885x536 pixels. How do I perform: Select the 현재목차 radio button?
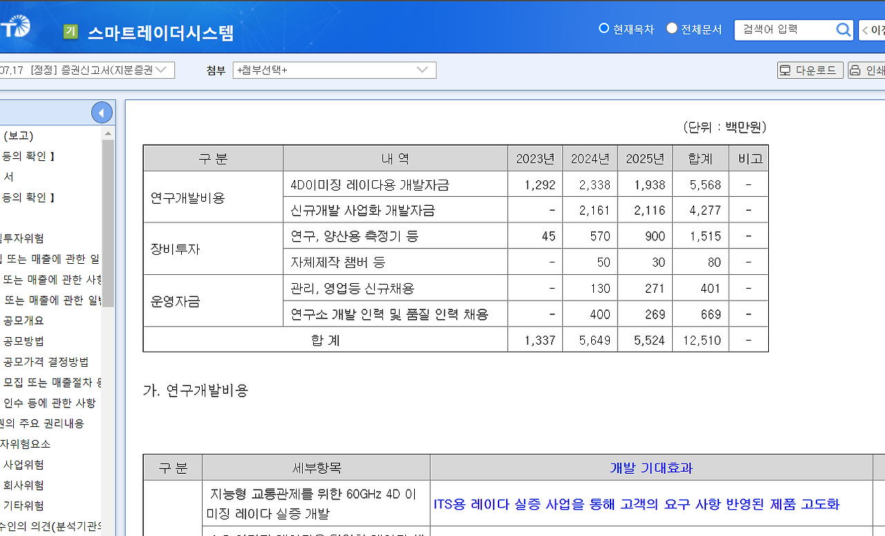pyautogui.click(x=604, y=29)
